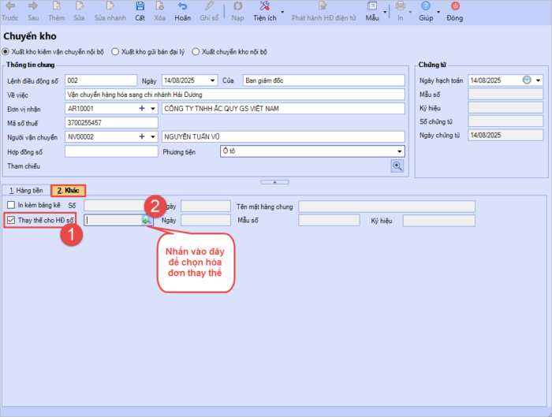
Task: Collapse the general info panel arrow
Action: coord(274,181)
